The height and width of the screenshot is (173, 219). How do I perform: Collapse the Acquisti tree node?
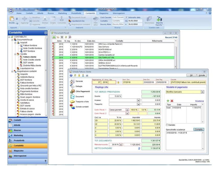(x=15, y=43)
